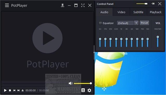Click the eject open-file icon
The height and width of the screenshot is (95, 166).
[x=23, y=90]
